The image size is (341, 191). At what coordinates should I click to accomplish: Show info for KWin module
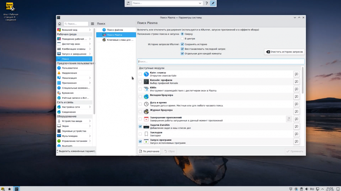[x=296, y=89]
